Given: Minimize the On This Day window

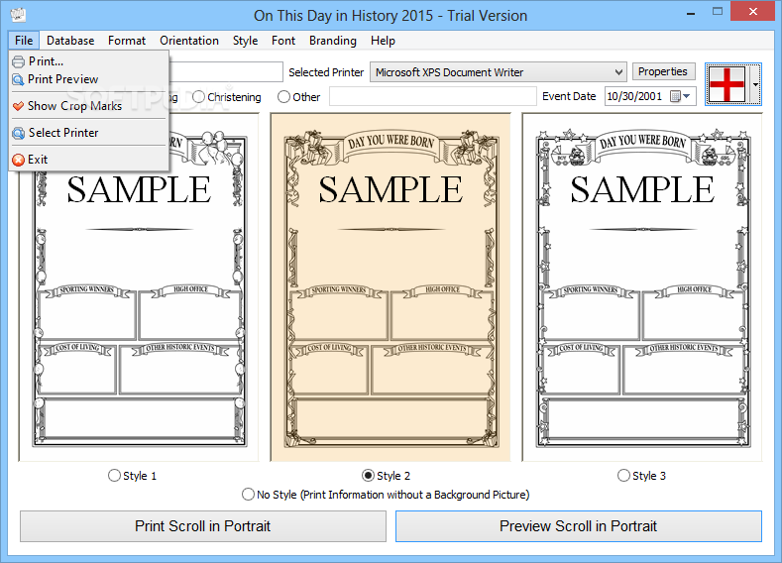Looking at the screenshot, I should pos(691,13).
